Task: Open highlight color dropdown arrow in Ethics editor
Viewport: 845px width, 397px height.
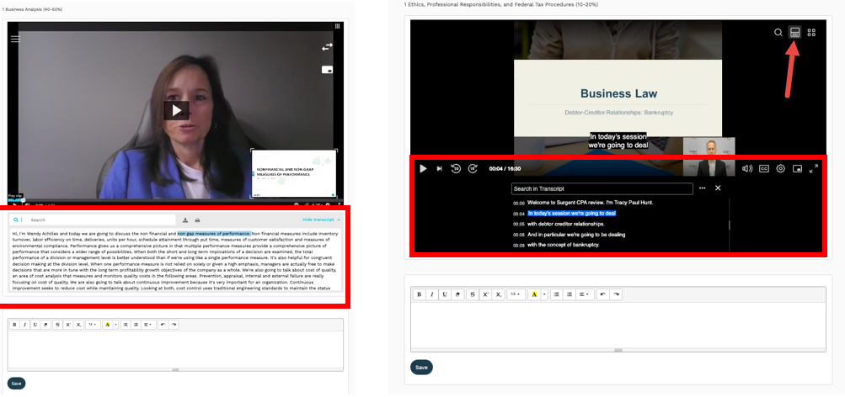Action: coord(544,294)
